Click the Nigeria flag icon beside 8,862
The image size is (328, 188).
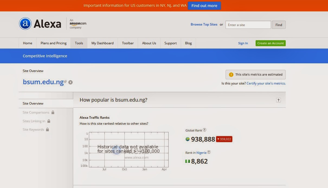pos(187,161)
